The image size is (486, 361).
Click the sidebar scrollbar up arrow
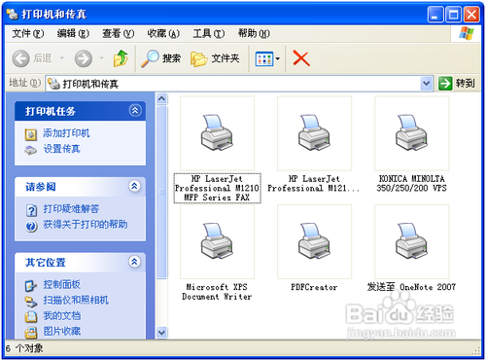161,98
